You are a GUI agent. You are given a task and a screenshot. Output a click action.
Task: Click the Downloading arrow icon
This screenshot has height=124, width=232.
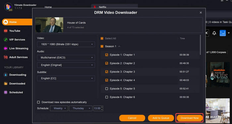tap(6, 75)
